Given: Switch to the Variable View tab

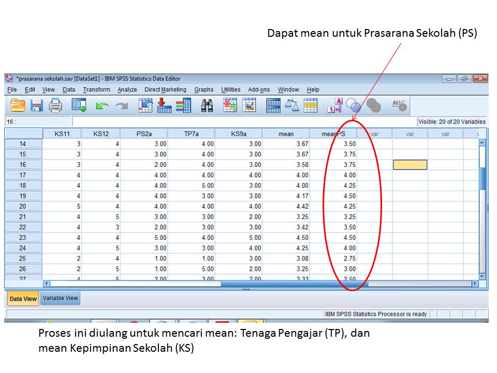Looking at the screenshot, I should pos(60,298).
